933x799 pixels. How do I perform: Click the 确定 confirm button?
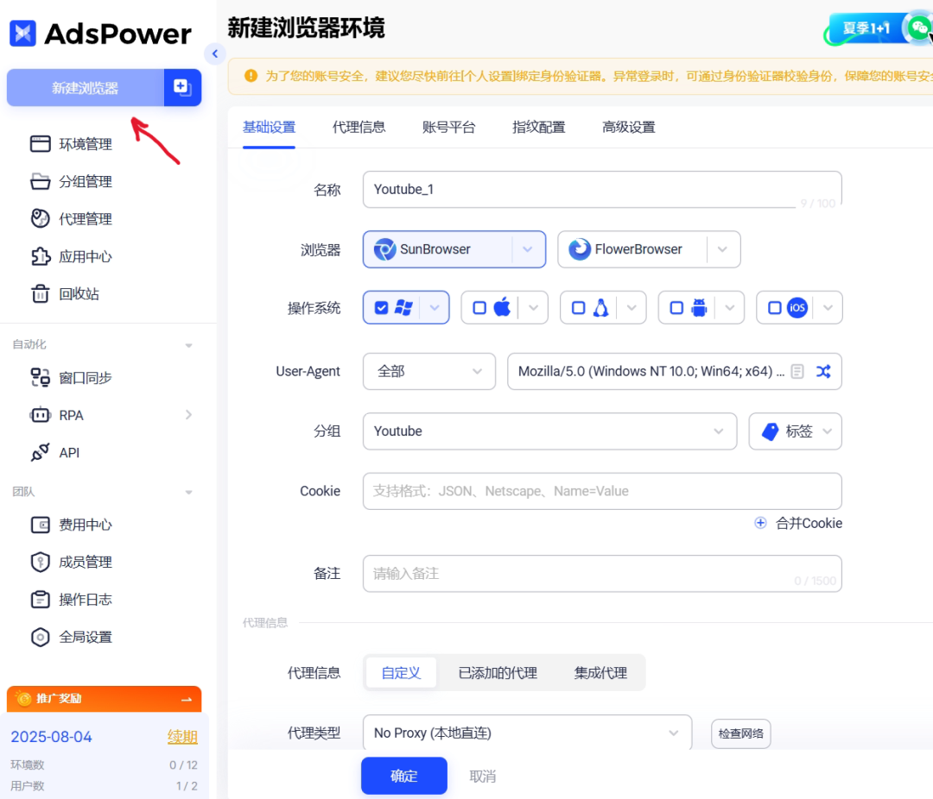click(403, 776)
